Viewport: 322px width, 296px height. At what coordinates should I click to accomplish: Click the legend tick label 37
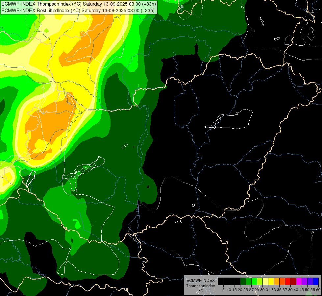285,290
